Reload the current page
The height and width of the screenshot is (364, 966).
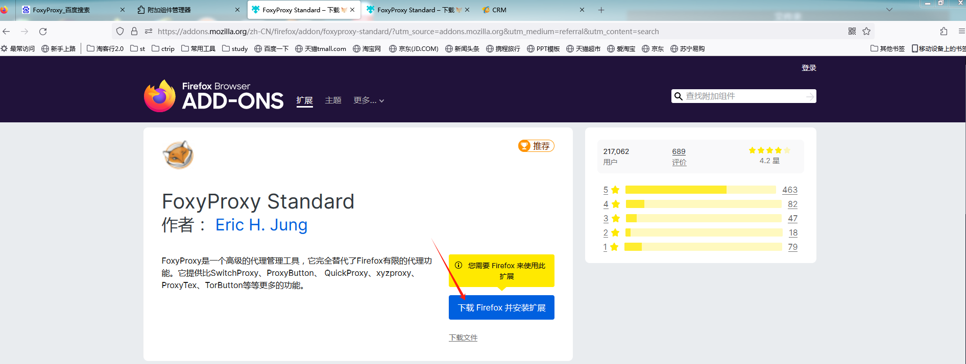point(43,31)
